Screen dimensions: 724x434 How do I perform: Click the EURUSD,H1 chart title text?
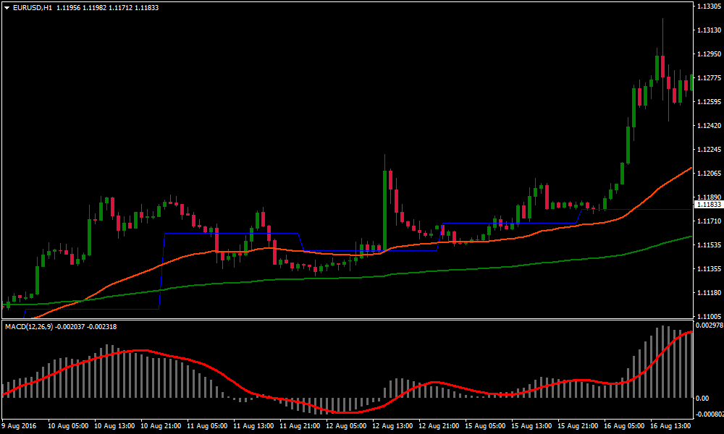pos(31,7)
